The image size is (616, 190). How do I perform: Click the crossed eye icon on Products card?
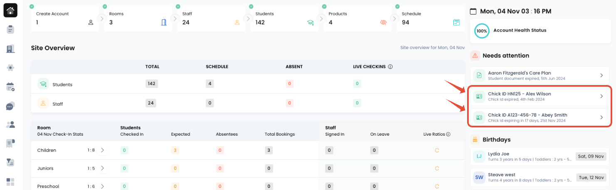click(x=383, y=22)
